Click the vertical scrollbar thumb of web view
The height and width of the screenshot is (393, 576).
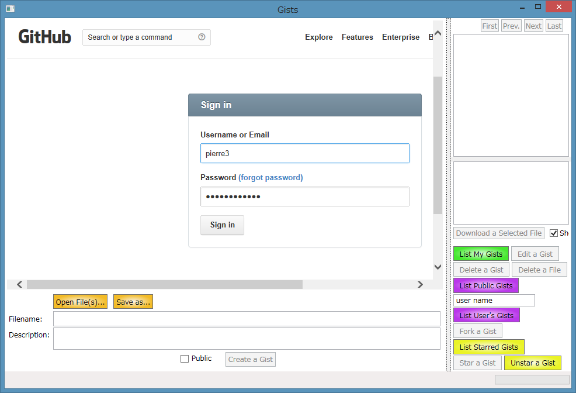coord(438,145)
